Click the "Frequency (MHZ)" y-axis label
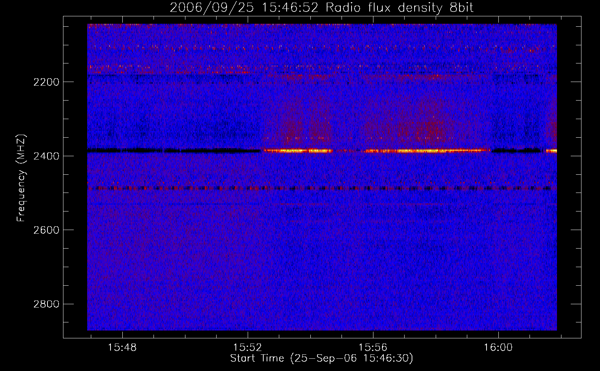 [x=21, y=178]
